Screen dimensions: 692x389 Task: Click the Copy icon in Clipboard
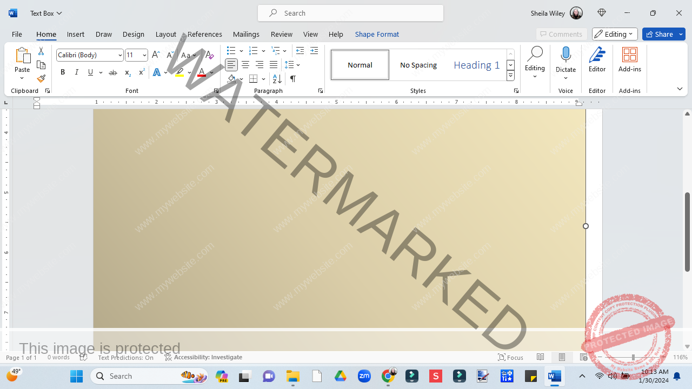tap(41, 65)
